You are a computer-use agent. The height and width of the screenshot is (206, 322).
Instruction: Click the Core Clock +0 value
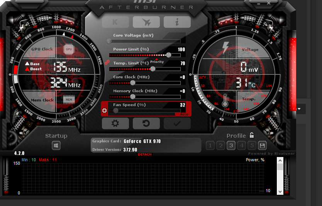[x=182, y=77]
